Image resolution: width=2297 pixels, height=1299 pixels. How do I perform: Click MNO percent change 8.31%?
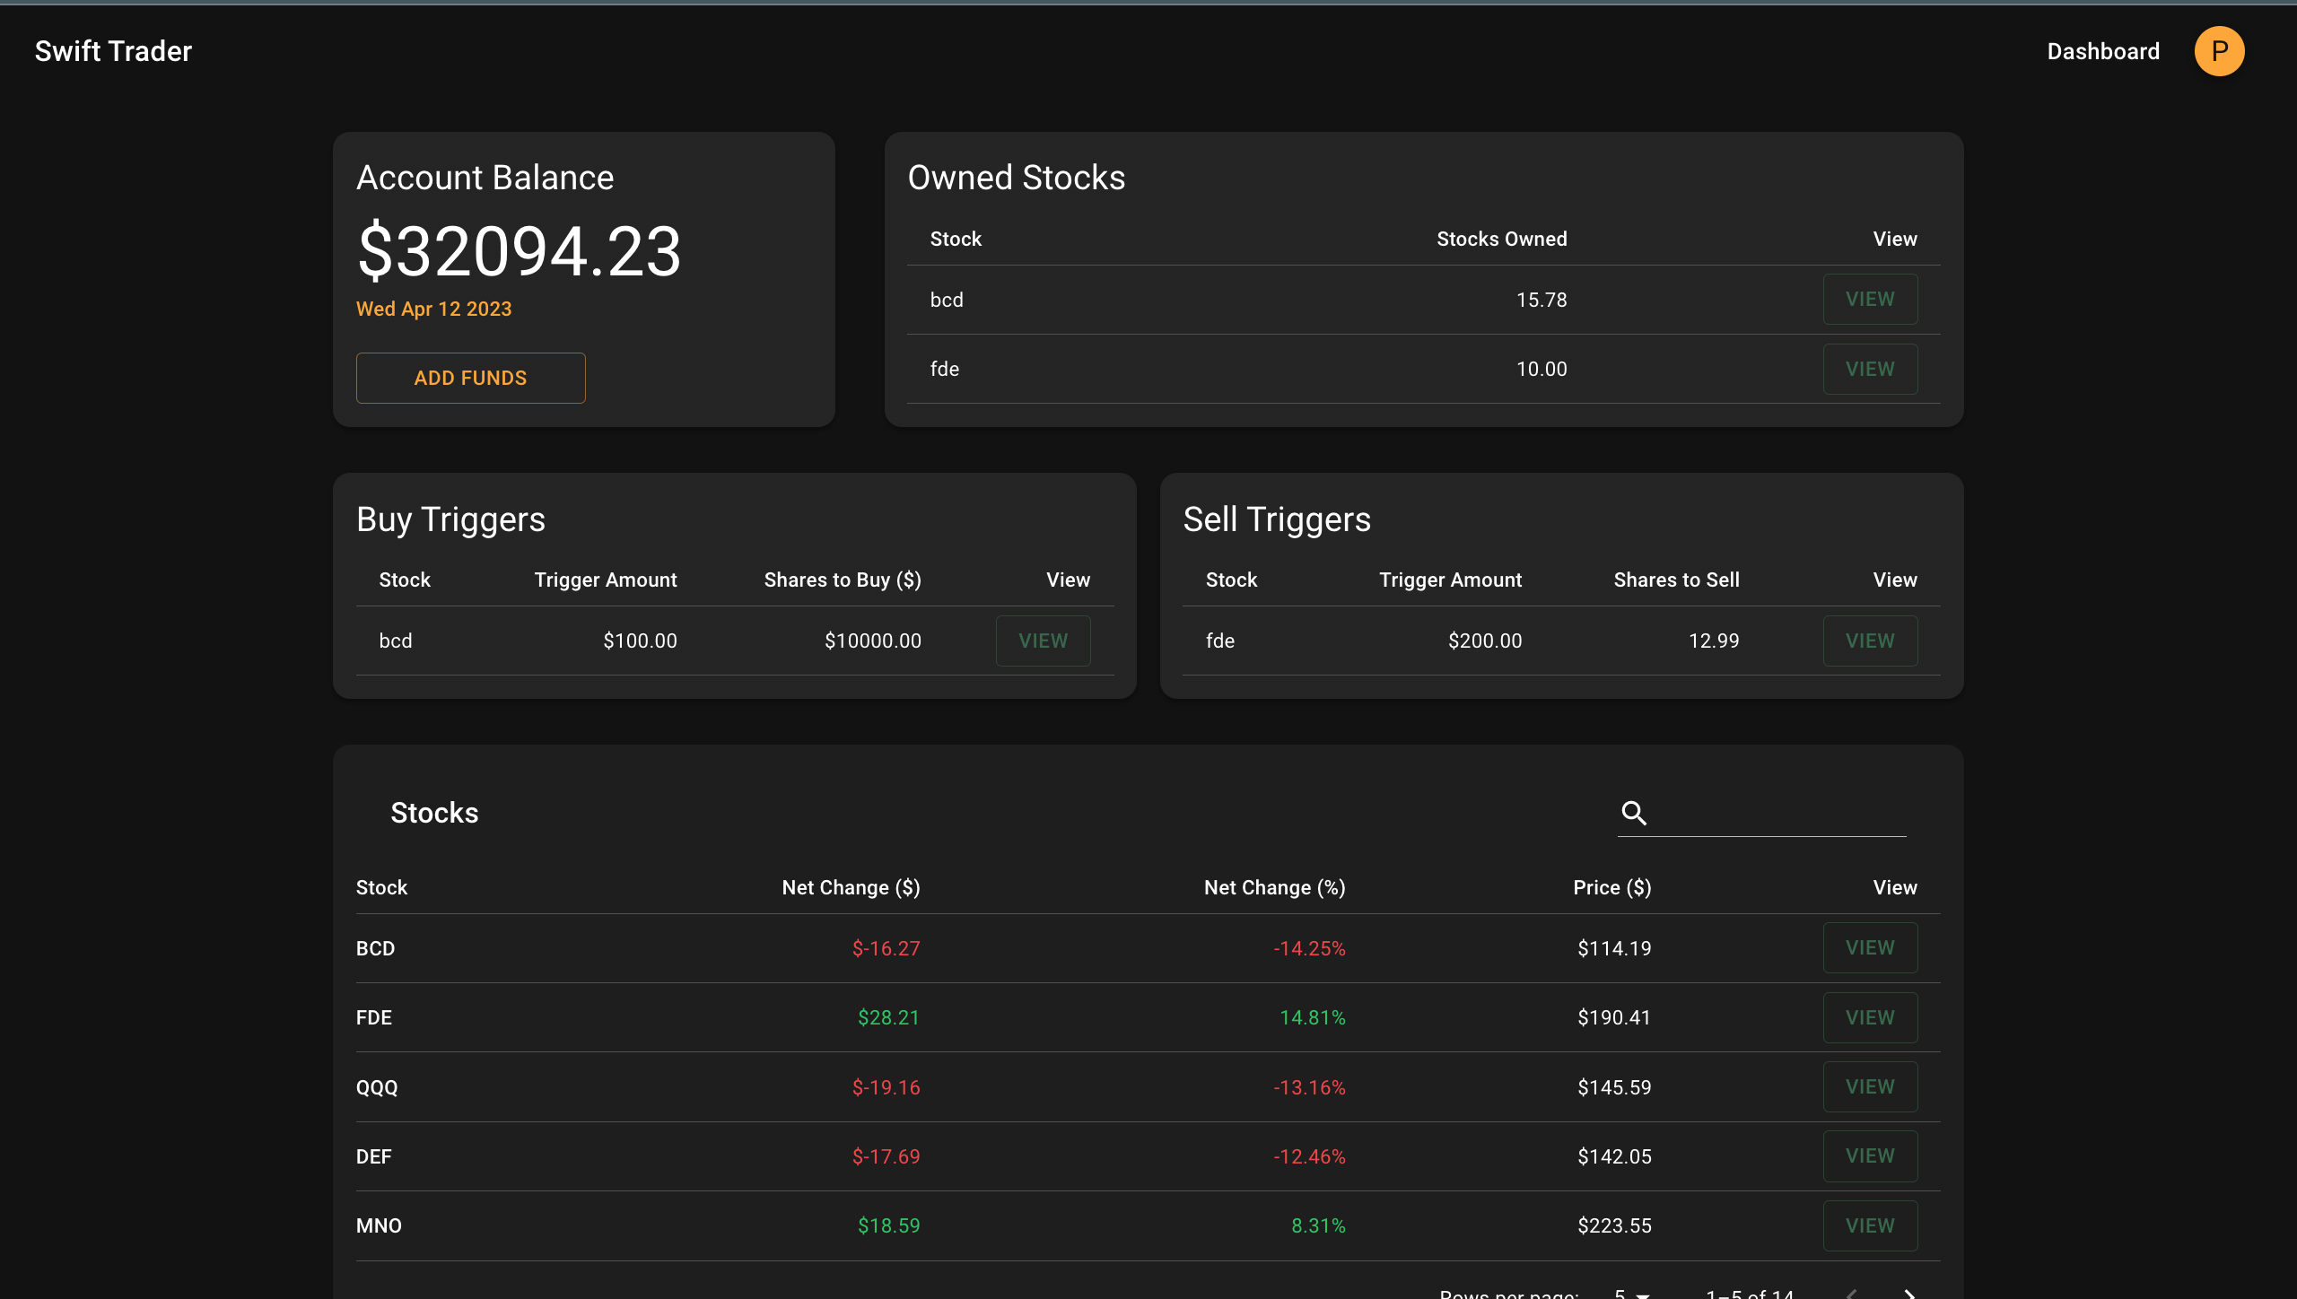coord(1318,1225)
